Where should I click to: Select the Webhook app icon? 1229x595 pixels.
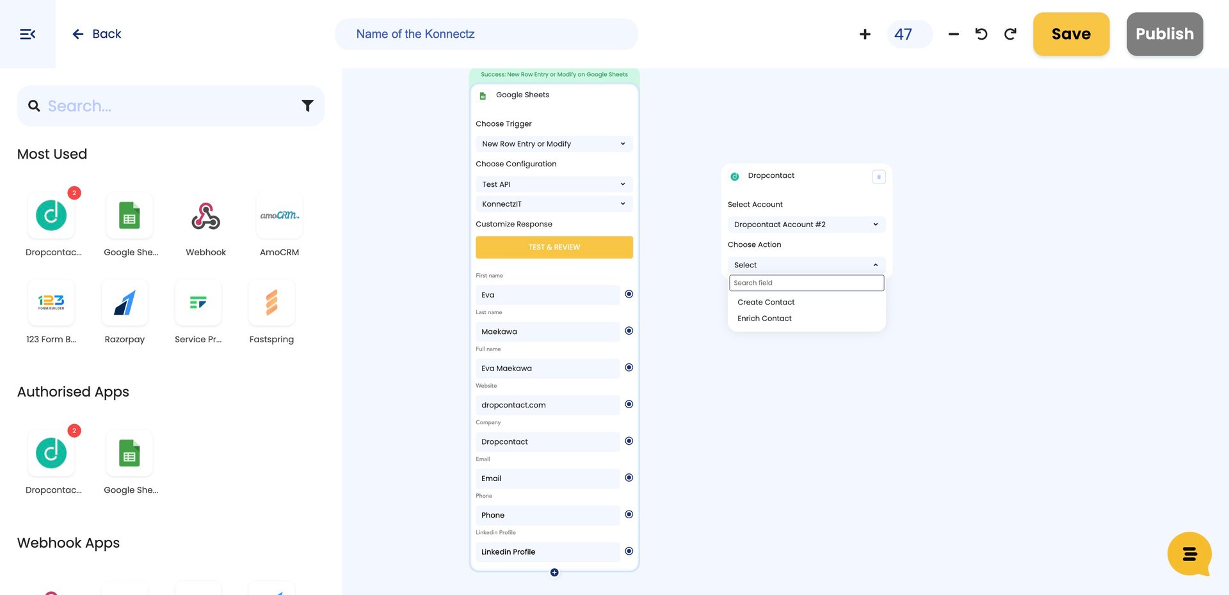tap(206, 216)
